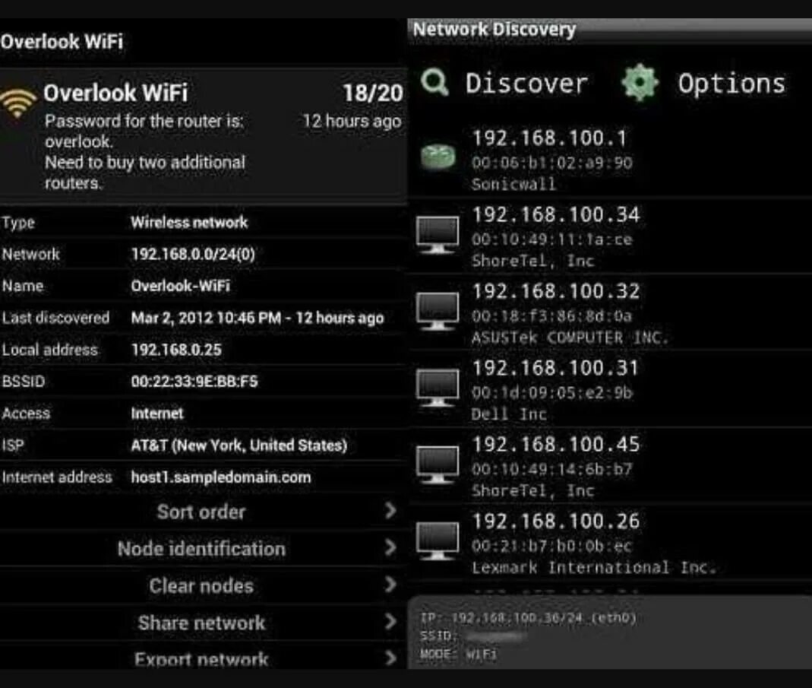Click the Sonicwall vendor name
Image resolution: width=812 pixels, height=688 pixels.
[513, 184]
